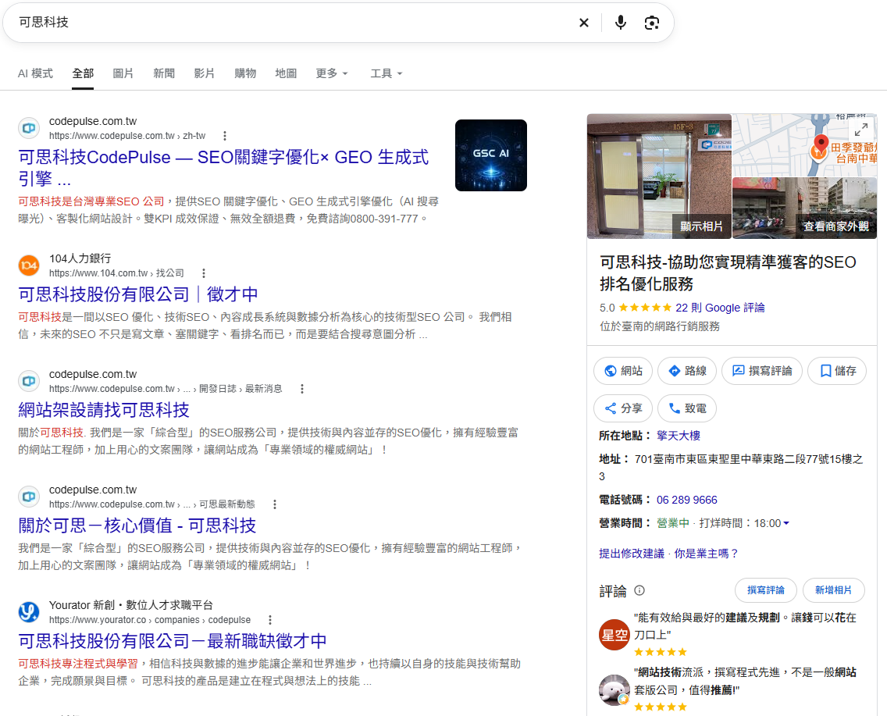Screen dimensions: 887x716
Task: Click the red location pin on the map
Action: coord(821,143)
